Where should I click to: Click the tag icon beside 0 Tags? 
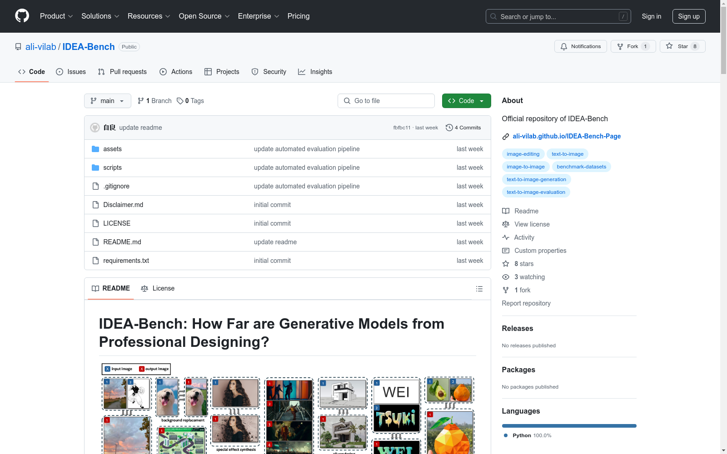pos(180,101)
